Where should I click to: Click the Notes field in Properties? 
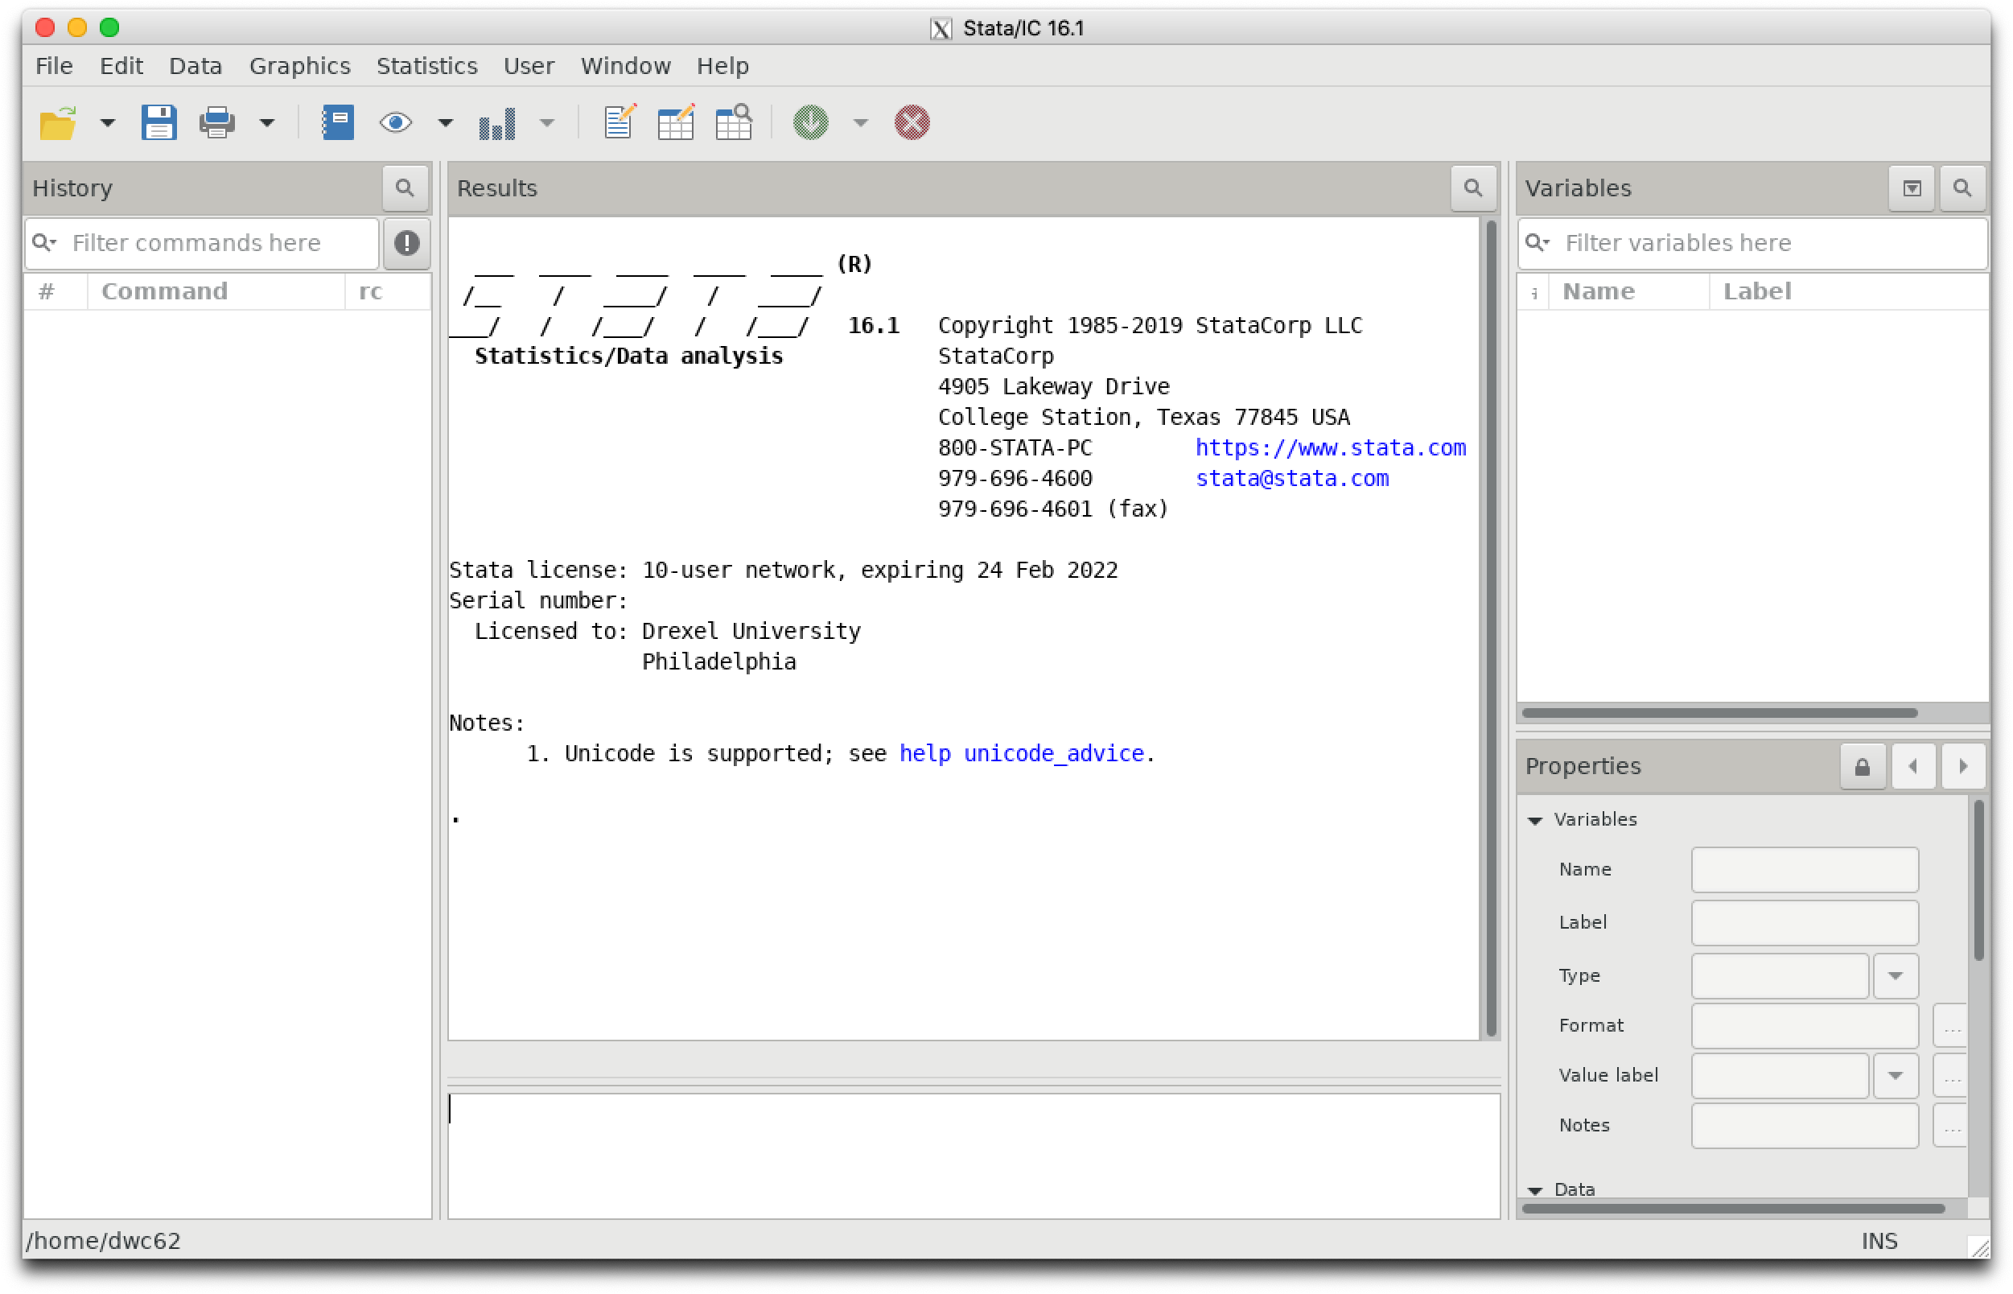pyautogui.click(x=1805, y=1125)
